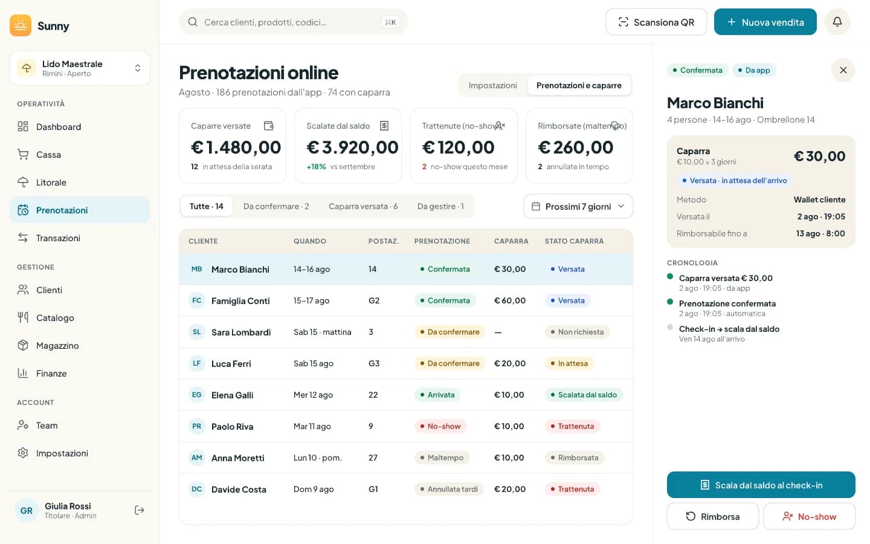The width and height of the screenshot is (870, 544).
Task: Click the Rimborsa button
Action: click(713, 516)
